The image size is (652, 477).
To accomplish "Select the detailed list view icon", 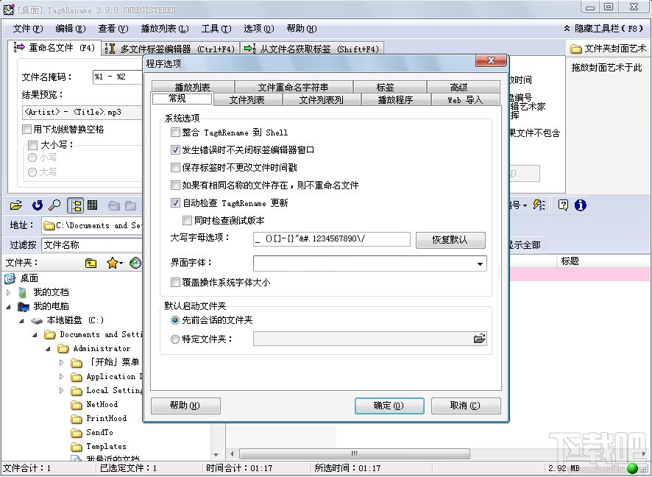I will [91, 205].
